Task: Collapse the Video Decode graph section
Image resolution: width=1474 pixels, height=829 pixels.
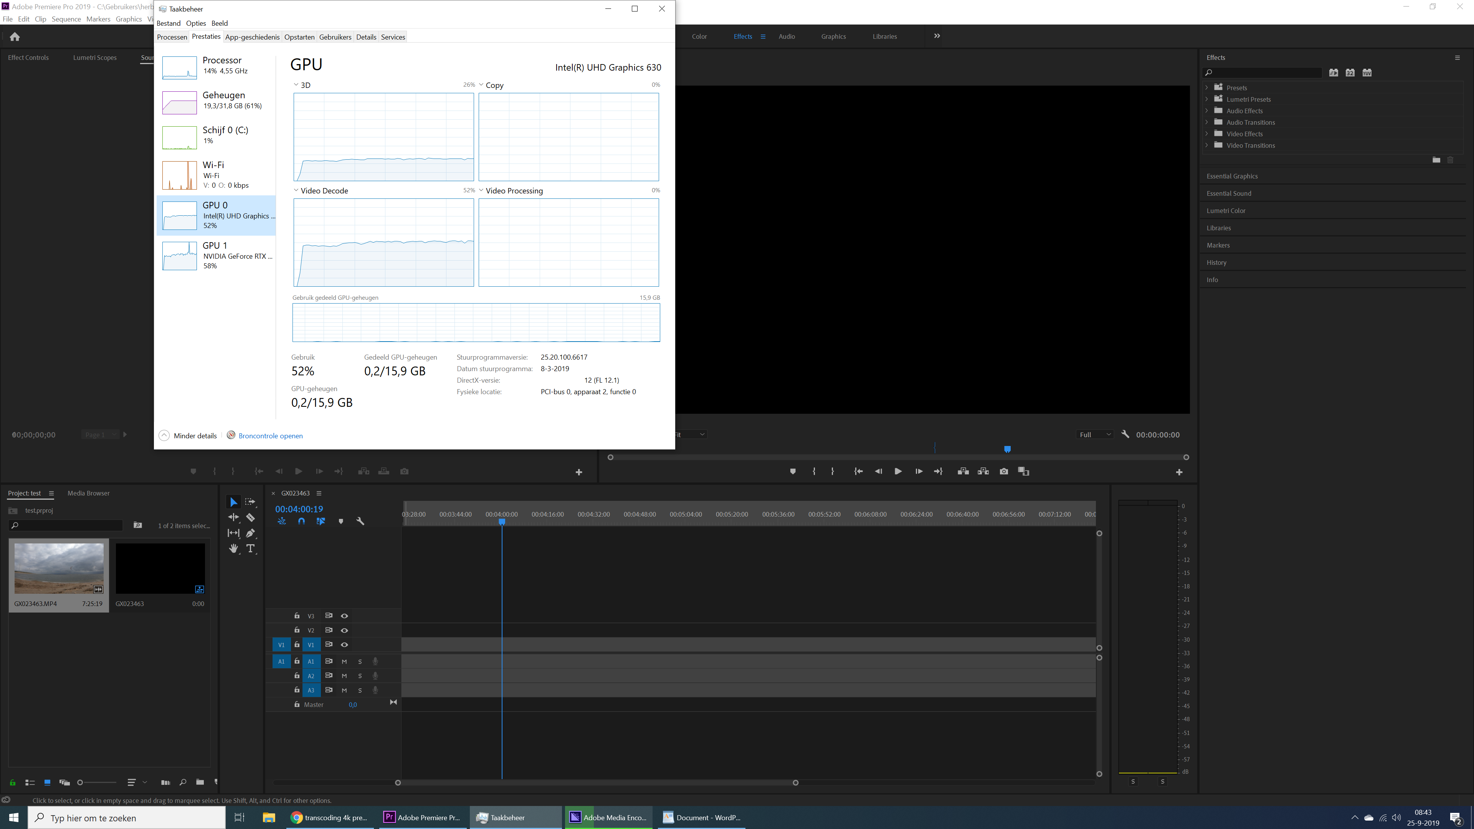Action: pyautogui.click(x=296, y=190)
